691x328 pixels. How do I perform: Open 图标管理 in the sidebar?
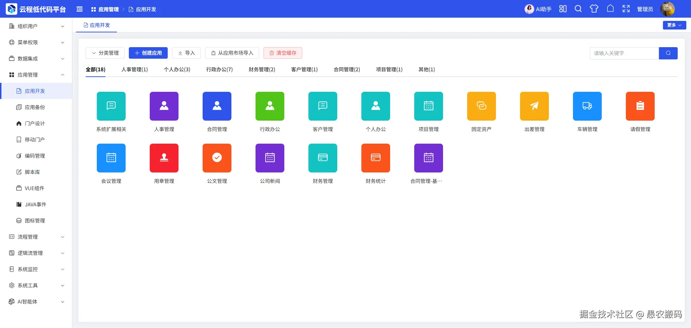point(36,221)
